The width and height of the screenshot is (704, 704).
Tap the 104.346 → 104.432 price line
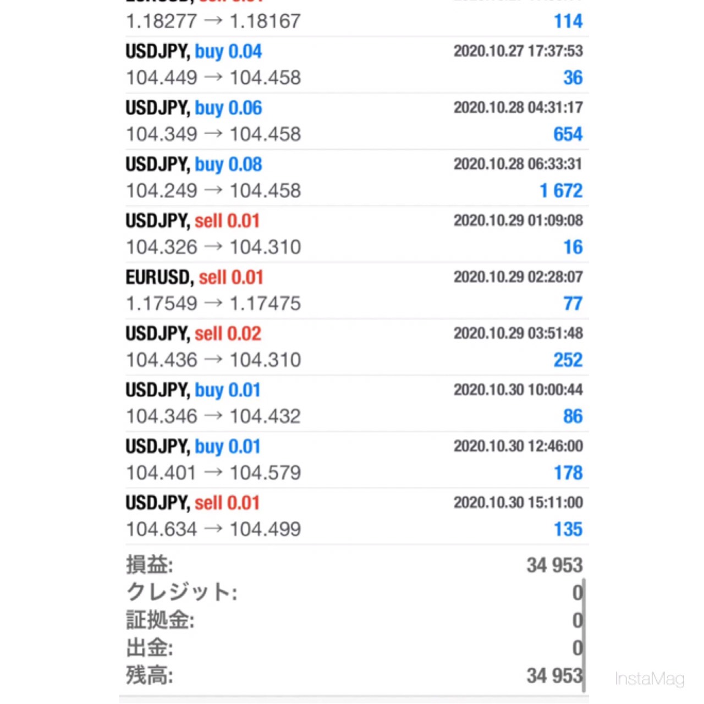click(213, 416)
